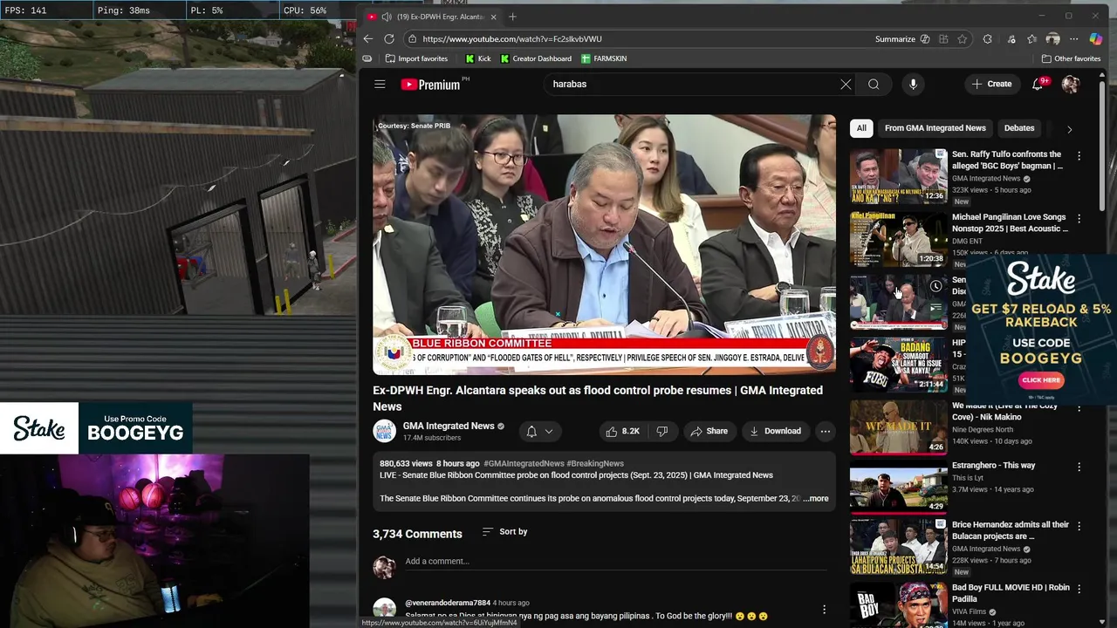Open YouTube account avatar menu
The image size is (1117, 628).
pyautogui.click(x=1071, y=84)
